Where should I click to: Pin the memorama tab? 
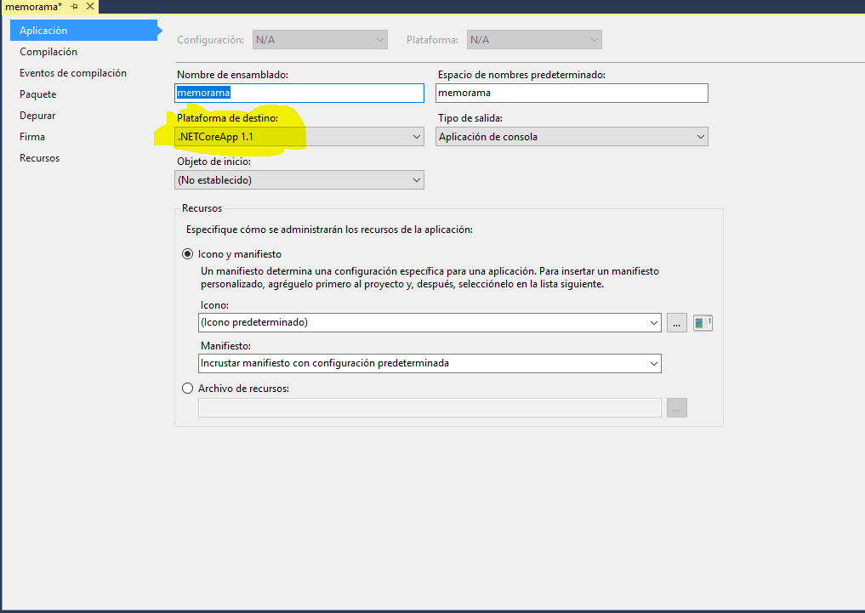[x=75, y=7]
